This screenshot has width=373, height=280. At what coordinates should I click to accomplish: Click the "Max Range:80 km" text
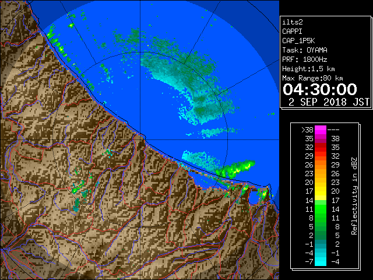312,78
